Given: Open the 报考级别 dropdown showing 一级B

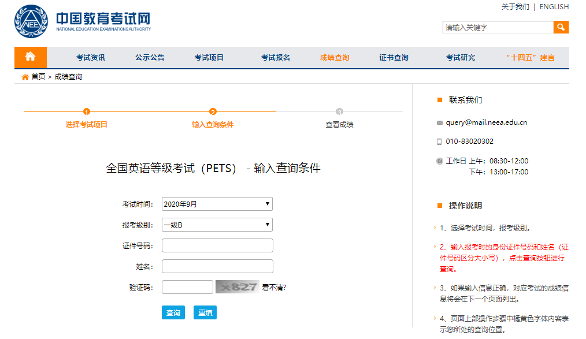Looking at the screenshot, I should point(217,224).
